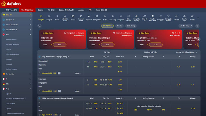Open Premier League in sidebar
206x116 pixels.
point(11,39)
